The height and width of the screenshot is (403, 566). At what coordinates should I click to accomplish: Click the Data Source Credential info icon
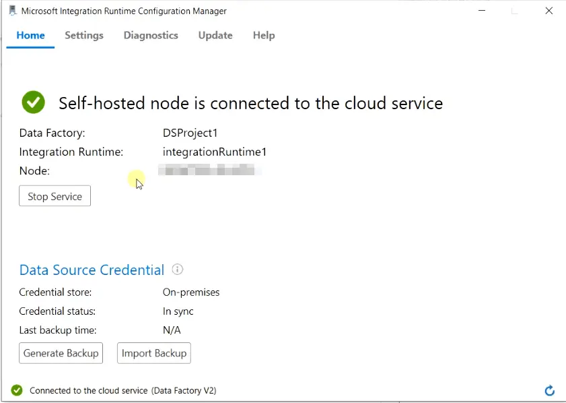click(177, 270)
